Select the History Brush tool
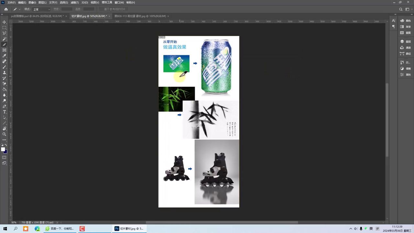 (5, 78)
